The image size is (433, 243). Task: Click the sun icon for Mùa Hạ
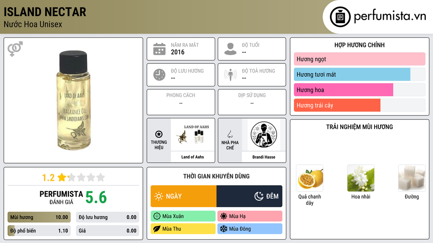tap(224, 216)
